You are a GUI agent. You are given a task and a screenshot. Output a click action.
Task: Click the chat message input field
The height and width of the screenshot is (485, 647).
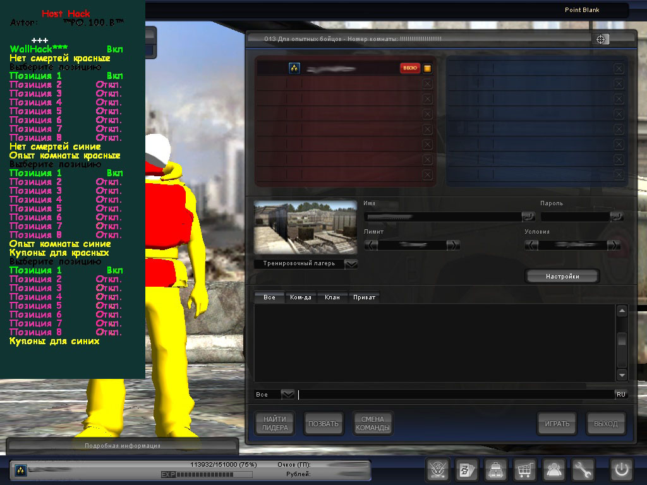[x=456, y=395]
